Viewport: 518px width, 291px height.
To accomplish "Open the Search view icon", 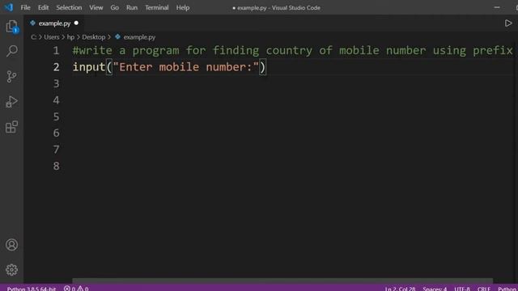I will 12,51.
